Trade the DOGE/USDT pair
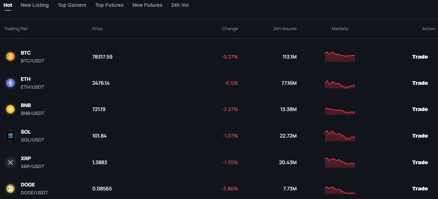Screen dimensions: 438x199 click(420, 189)
